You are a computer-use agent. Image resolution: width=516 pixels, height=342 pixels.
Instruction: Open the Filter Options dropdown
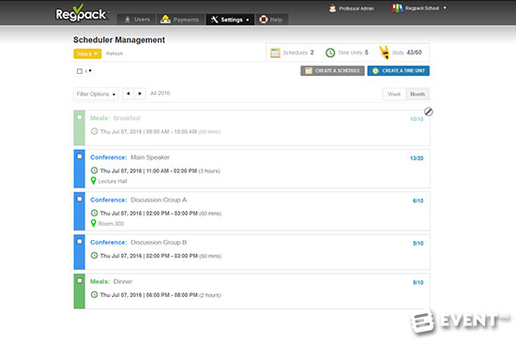96,94
